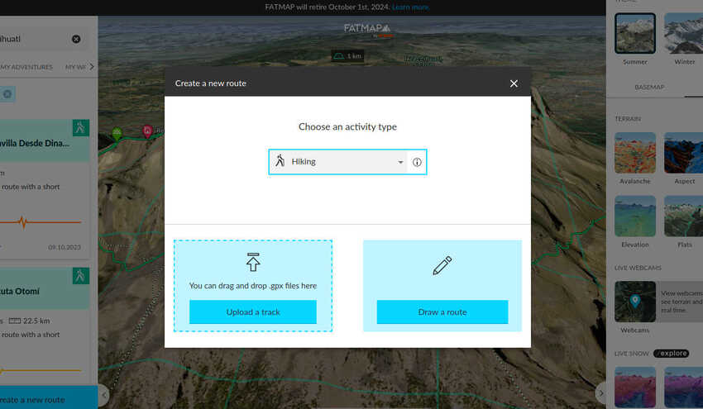703x409 pixels.
Task: Clear the search field with the X icon
Action: click(76, 39)
